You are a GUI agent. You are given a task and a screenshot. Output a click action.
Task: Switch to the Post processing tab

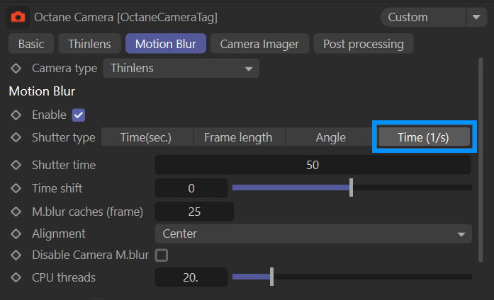(363, 44)
